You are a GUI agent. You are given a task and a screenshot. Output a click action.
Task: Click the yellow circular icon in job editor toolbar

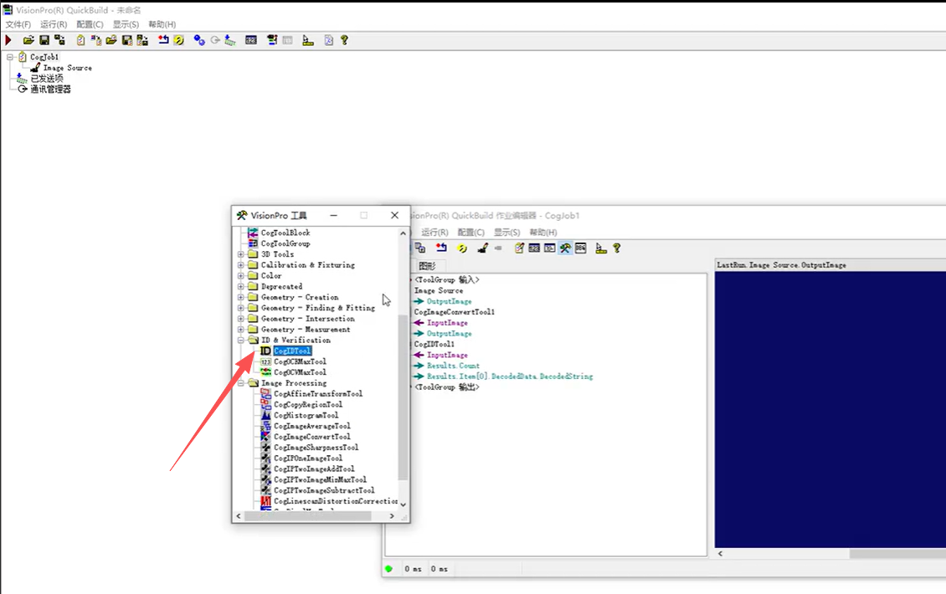tap(462, 248)
